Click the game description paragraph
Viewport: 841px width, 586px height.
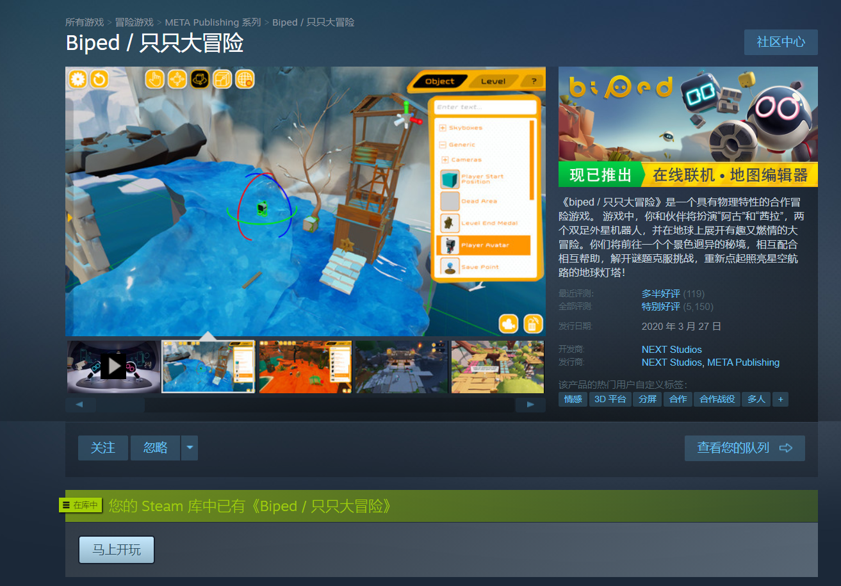[x=682, y=237]
